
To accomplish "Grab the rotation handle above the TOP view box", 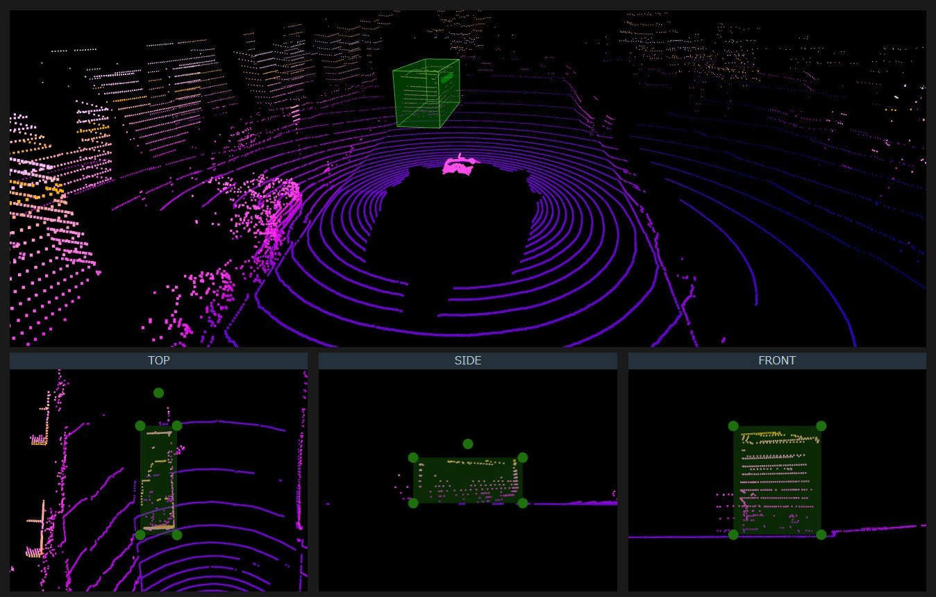I will 158,393.
